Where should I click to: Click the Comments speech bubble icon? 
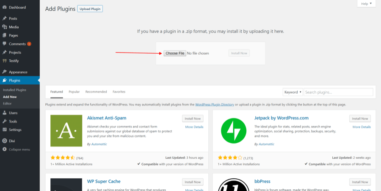click(x=4, y=44)
